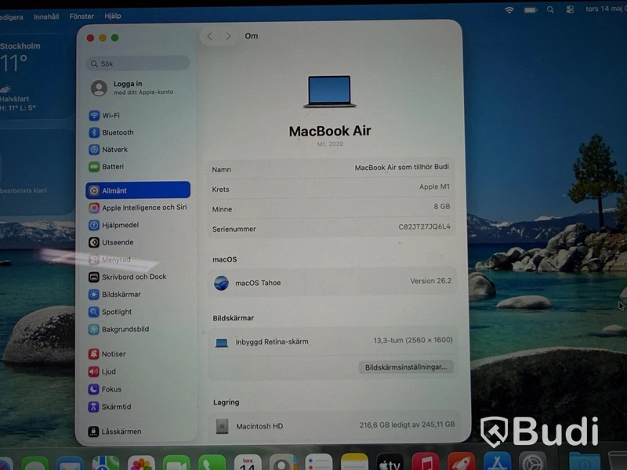Select Allmänt in the sidebar

[138, 190]
